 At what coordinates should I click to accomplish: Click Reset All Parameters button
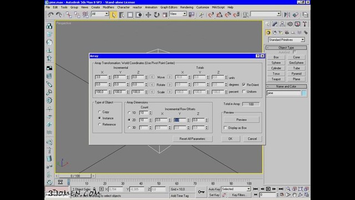(x=192, y=139)
